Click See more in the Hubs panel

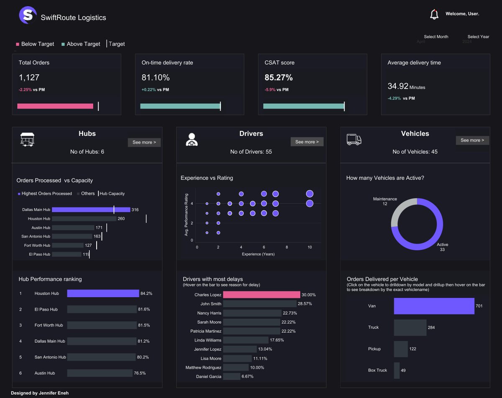tap(144, 143)
